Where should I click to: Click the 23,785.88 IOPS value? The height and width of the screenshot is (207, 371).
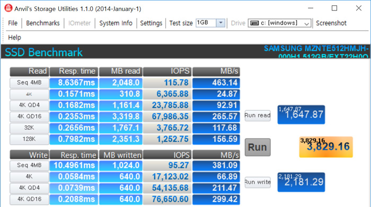coord(167,105)
